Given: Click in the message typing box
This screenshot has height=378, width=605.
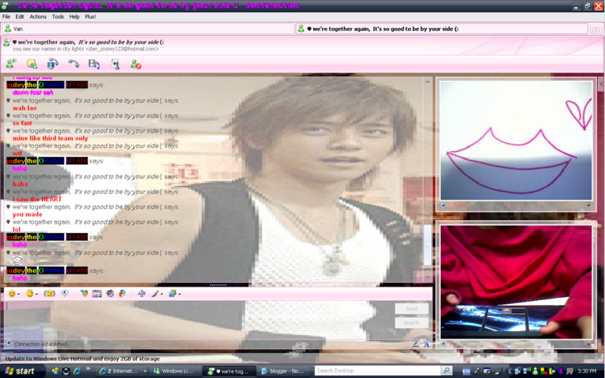Looking at the screenshot, I should [x=199, y=320].
